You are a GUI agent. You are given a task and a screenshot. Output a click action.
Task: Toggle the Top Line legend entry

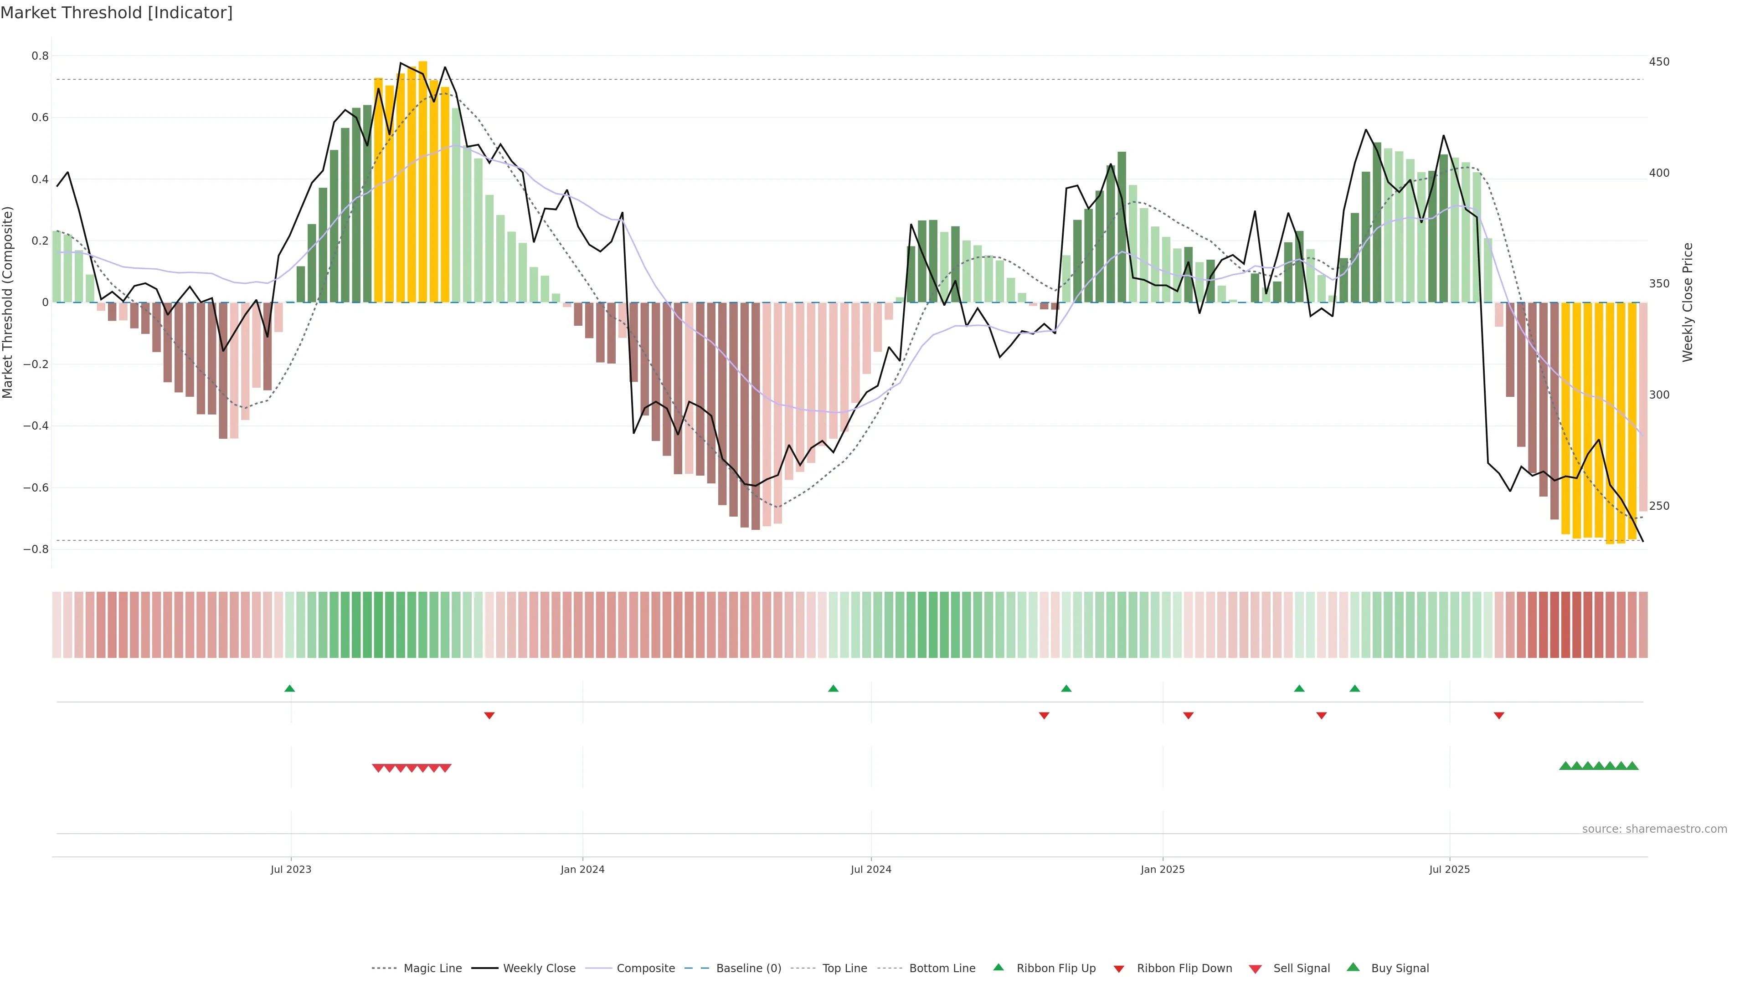point(844,969)
